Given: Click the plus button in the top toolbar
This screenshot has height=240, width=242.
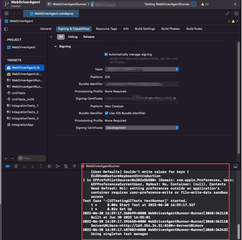Looking at the screenshot, I should click(x=235, y=4).
